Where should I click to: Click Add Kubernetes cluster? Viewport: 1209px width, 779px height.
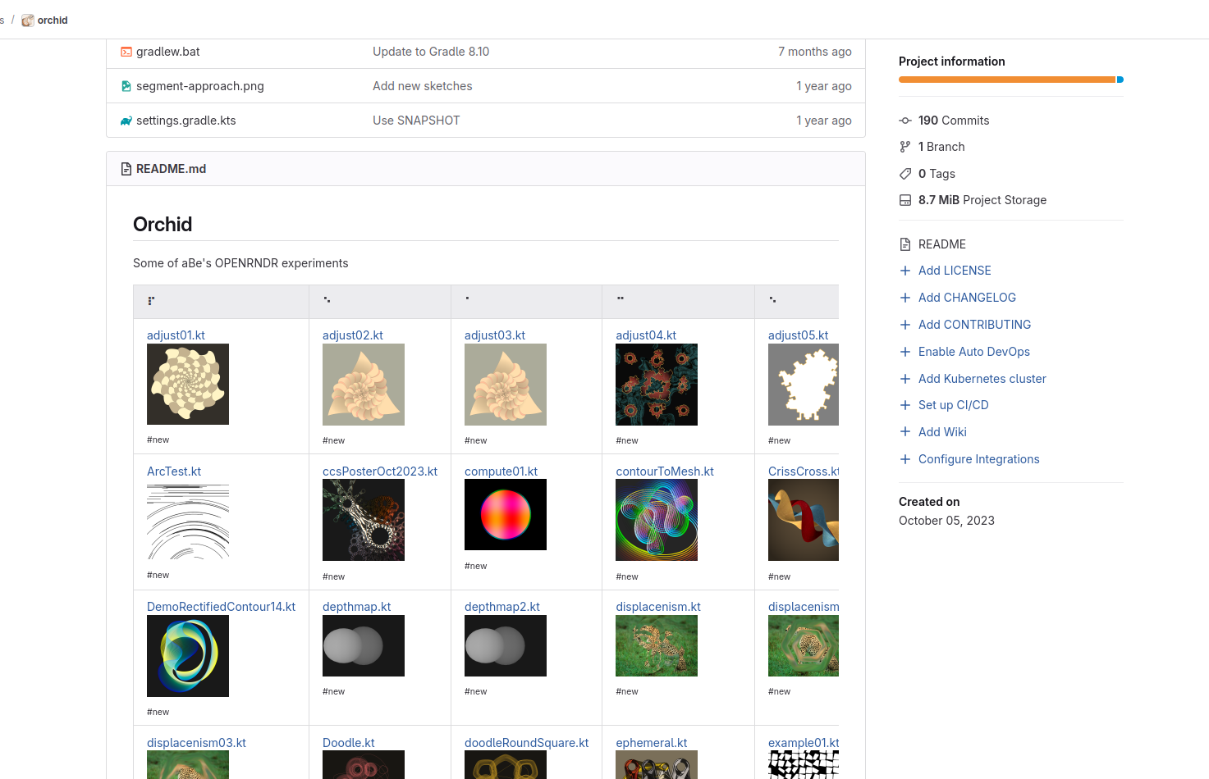pos(982,379)
